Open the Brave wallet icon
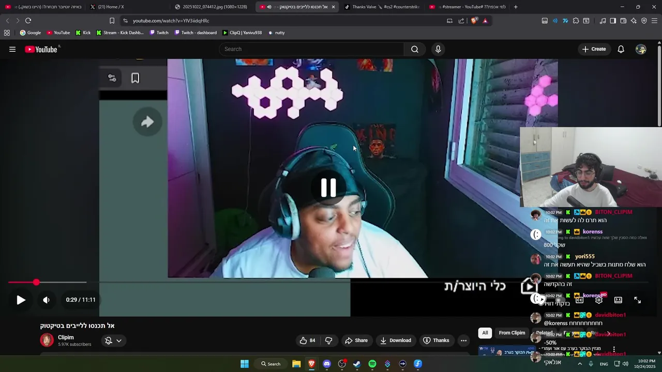662x372 pixels. point(623,21)
